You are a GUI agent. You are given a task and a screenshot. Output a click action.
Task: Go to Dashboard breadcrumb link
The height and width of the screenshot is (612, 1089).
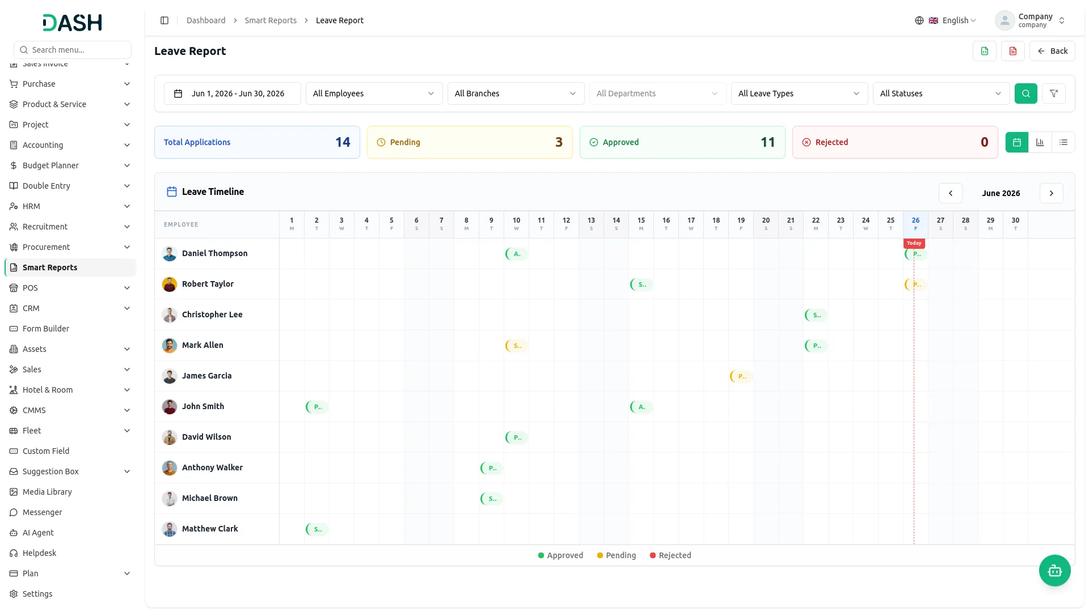(206, 20)
